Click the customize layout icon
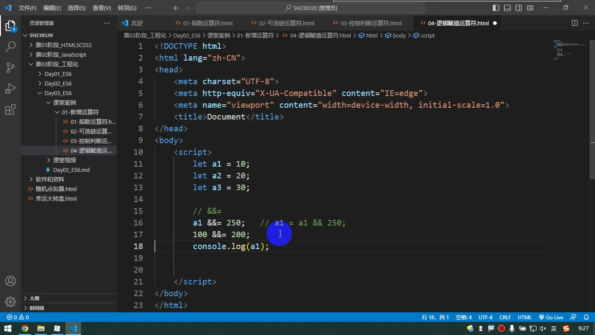The height and width of the screenshot is (335, 595). tap(530, 8)
